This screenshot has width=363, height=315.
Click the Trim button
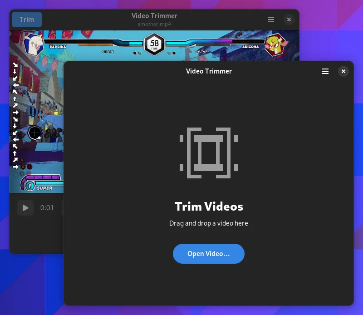26,20
